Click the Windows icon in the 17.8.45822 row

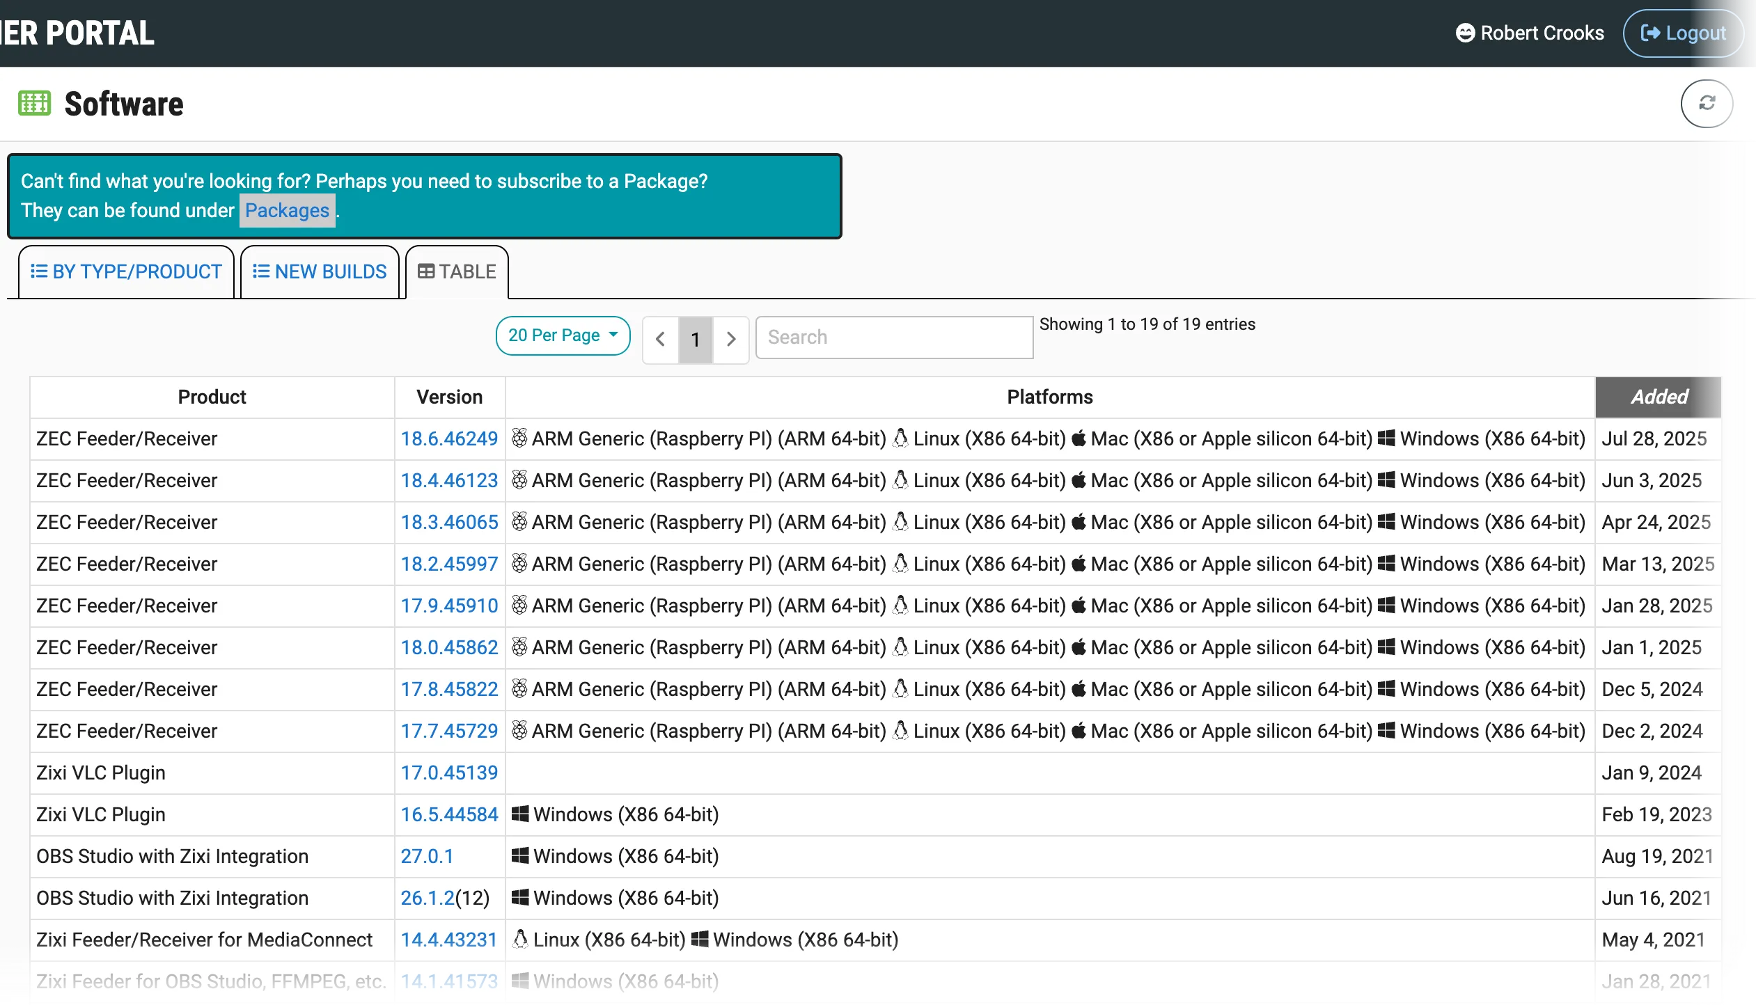coord(1386,688)
